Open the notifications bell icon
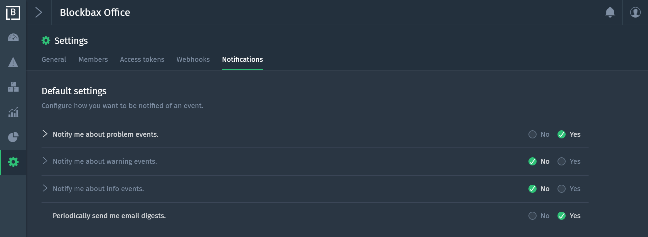This screenshot has height=237, width=648. point(610,12)
